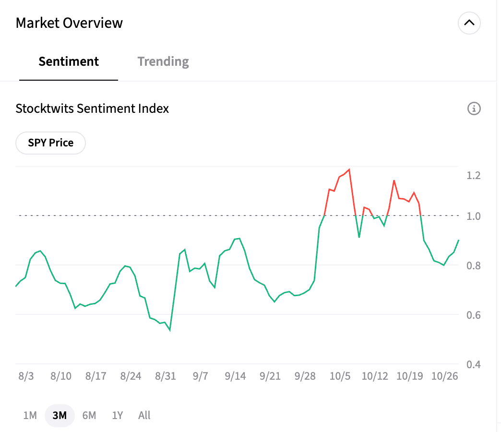Open the Sentiment Index info icon
Screen dimensions: 501x432
[x=474, y=108]
